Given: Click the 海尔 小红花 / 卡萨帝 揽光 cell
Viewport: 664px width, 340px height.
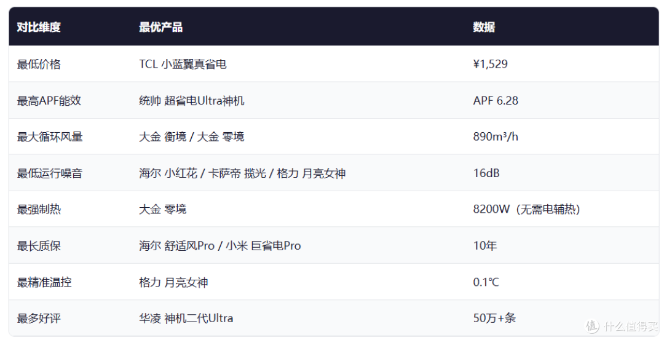Looking at the screenshot, I should click(x=242, y=173).
